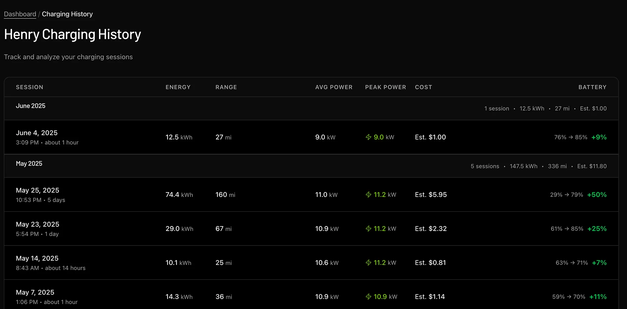627x309 pixels.
Task: Click the Charging History breadcrumb
Action: [x=67, y=14]
